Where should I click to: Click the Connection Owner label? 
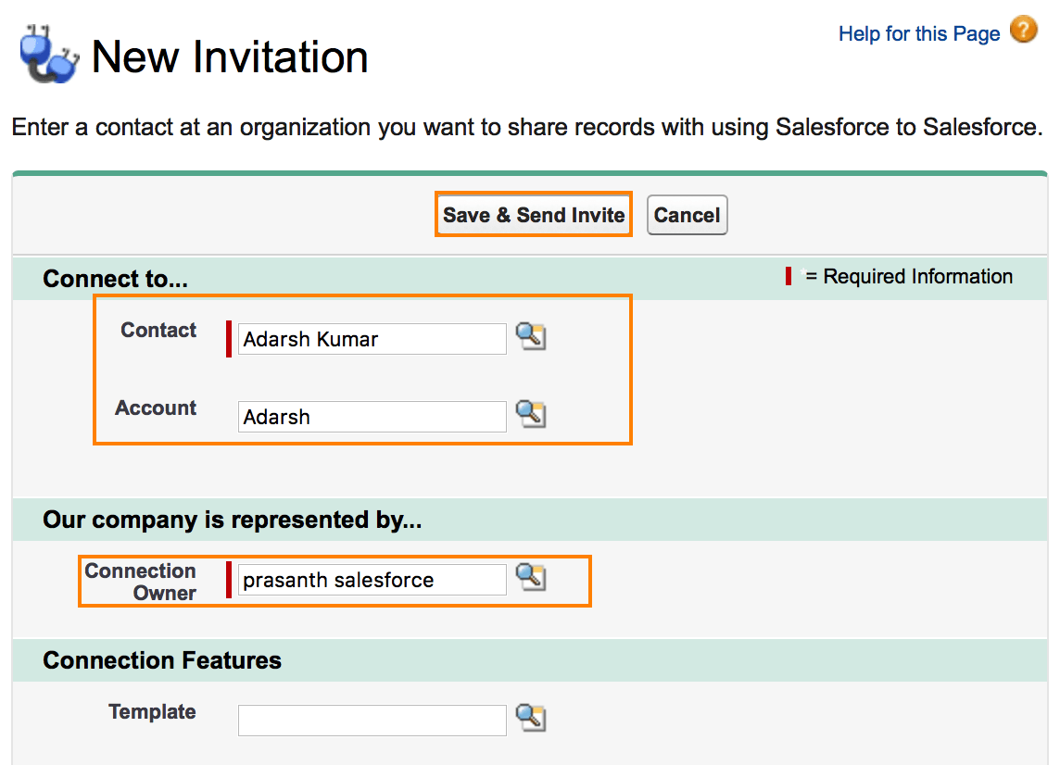click(x=141, y=582)
